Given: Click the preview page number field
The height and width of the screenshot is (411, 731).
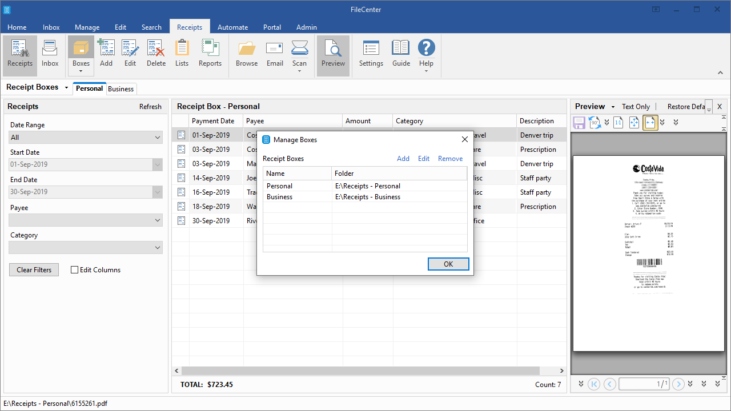Looking at the screenshot, I should tap(644, 384).
